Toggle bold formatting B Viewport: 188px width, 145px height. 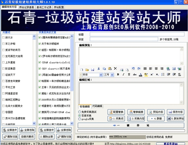(118, 74)
